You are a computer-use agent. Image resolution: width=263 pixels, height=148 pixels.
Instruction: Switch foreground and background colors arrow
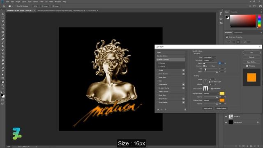(4, 92)
